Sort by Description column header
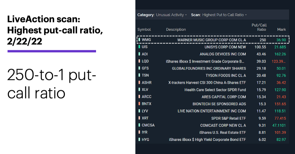The width and height of the screenshot is (295, 154). pos(176,29)
